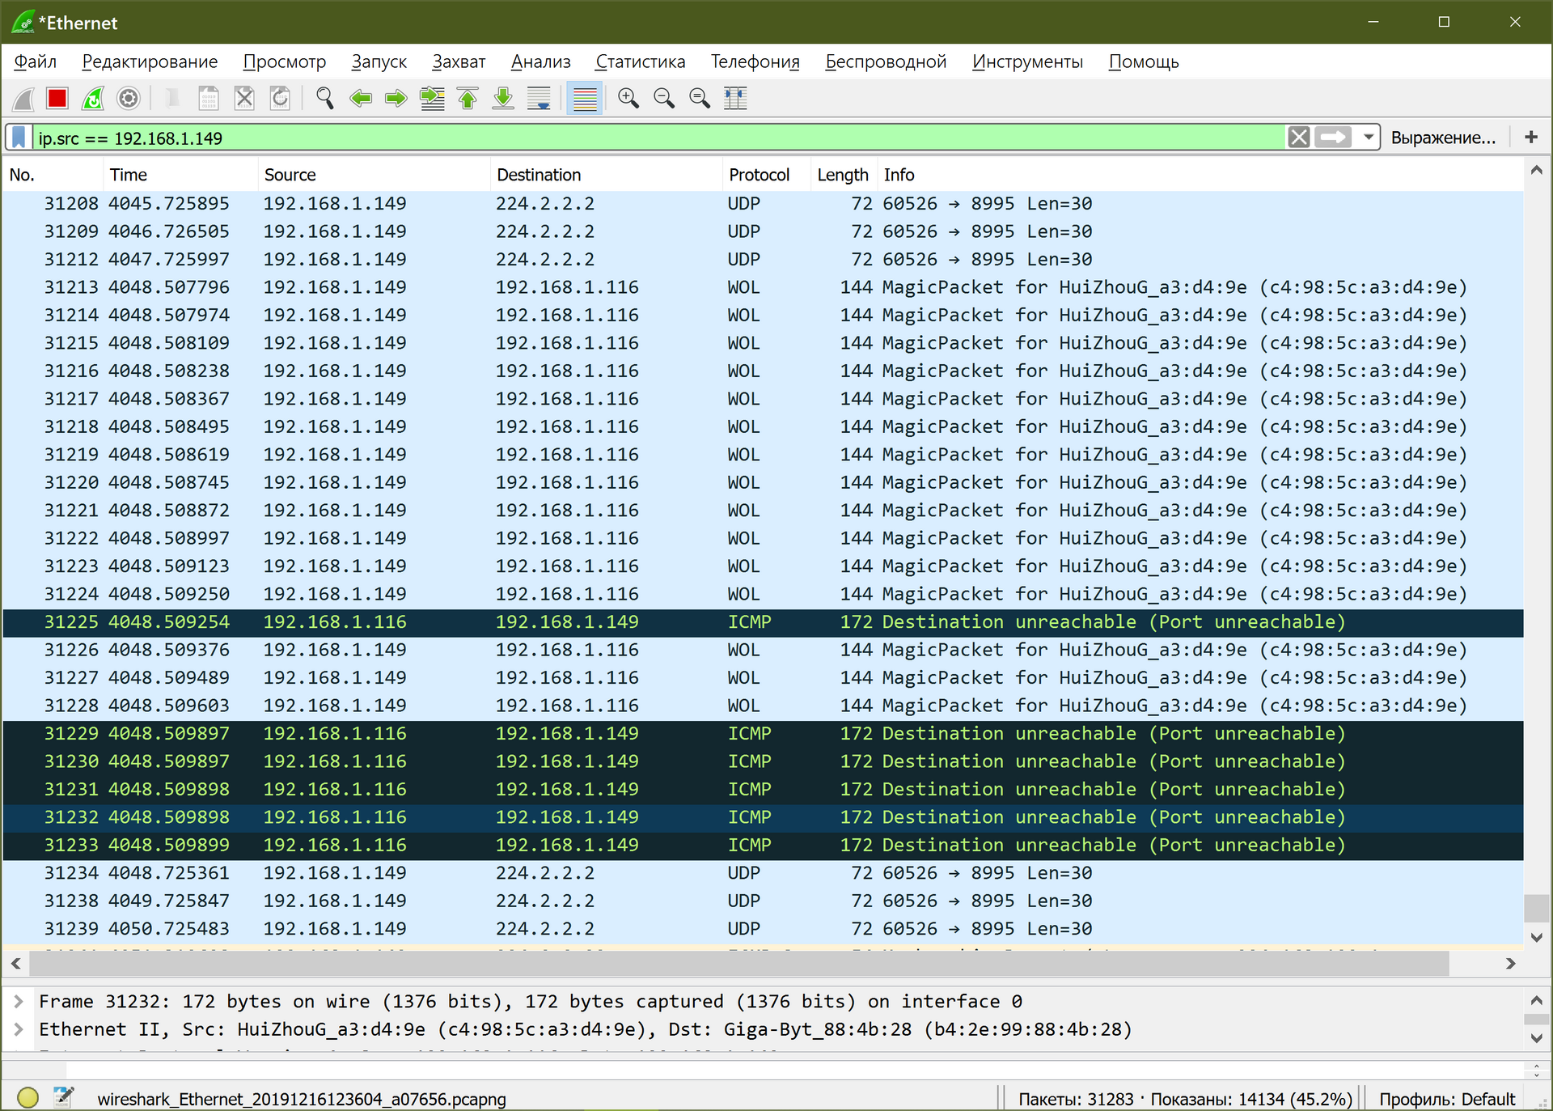Open the Захват menu
The image size is (1553, 1111).
pos(459,61)
